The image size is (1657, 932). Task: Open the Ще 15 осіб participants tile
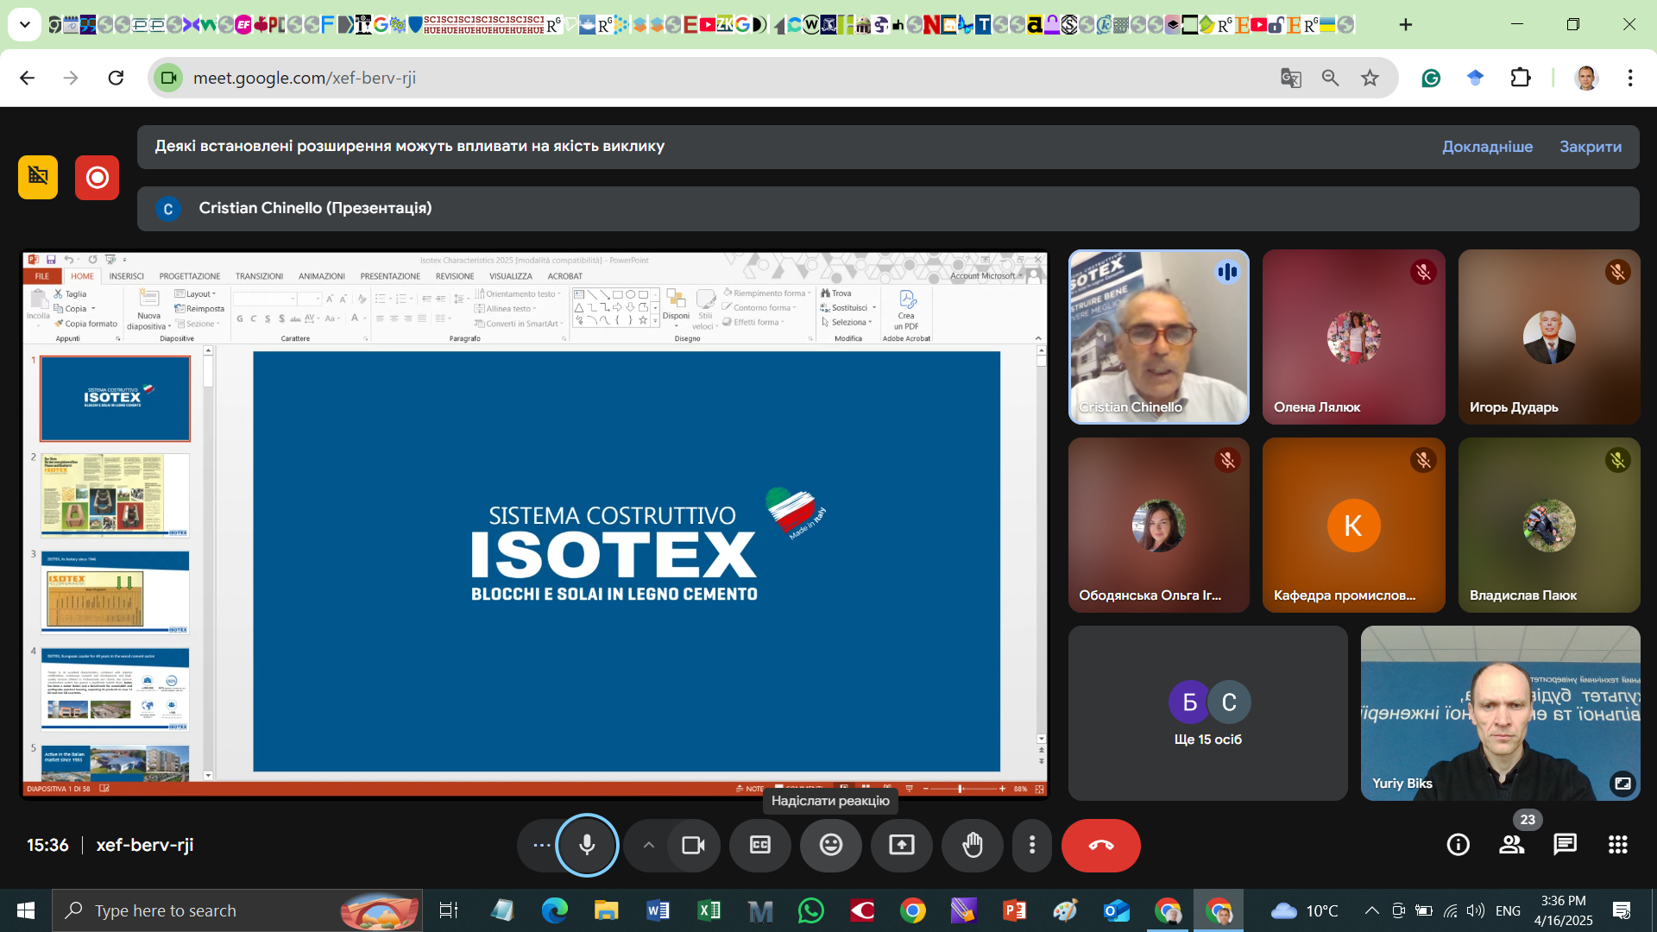click(1208, 713)
